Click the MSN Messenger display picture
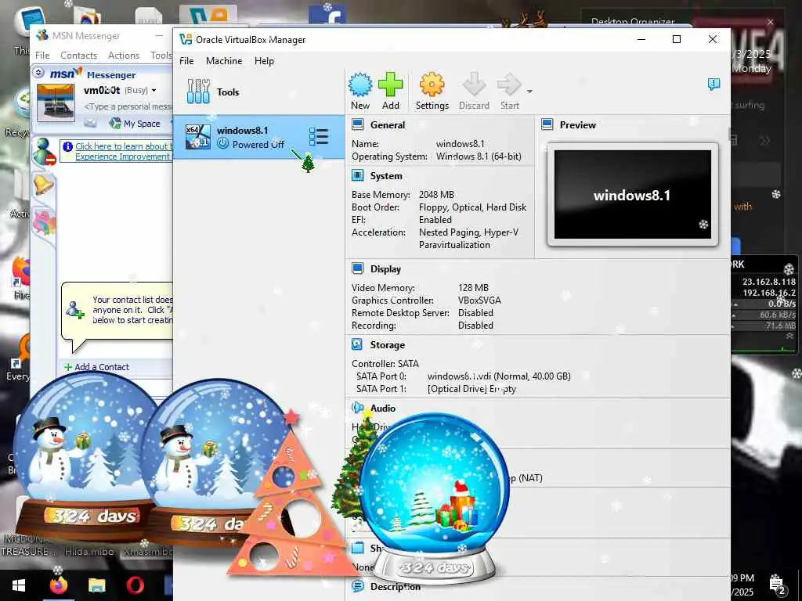 [x=56, y=103]
